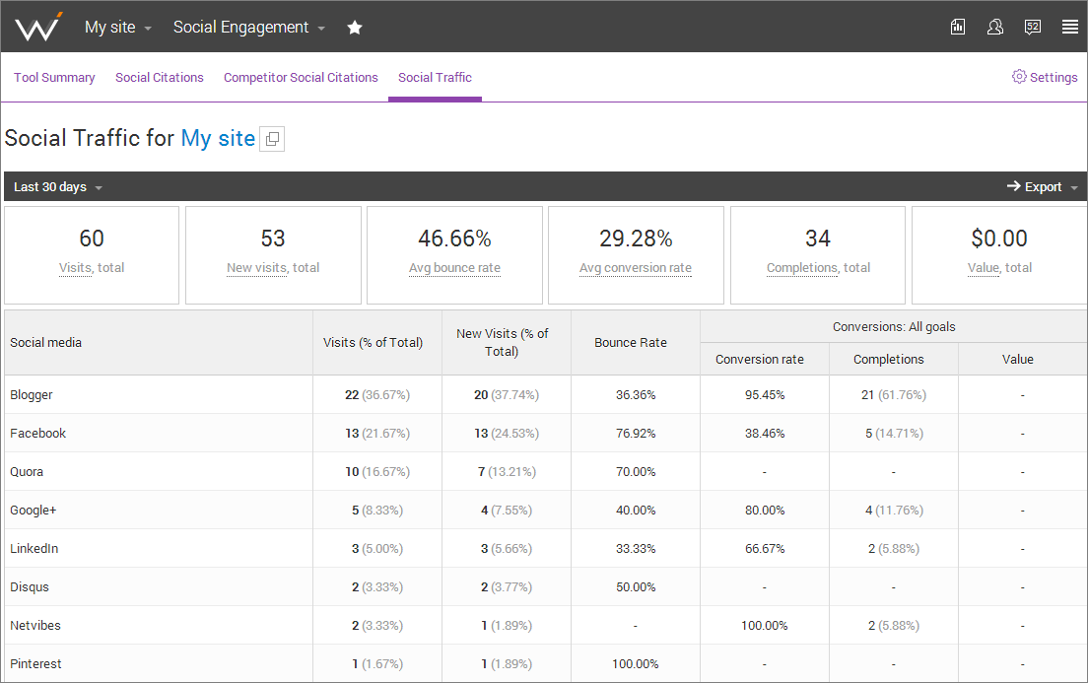This screenshot has height=683, width=1088.
Task: Click Google+ visits value 5 (8.33%)
Action: pyautogui.click(x=377, y=511)
